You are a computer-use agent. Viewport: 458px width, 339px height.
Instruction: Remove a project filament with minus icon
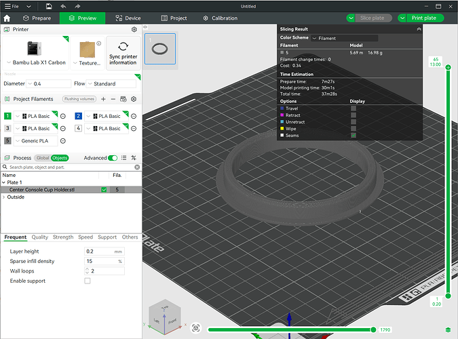click(113, 99)
